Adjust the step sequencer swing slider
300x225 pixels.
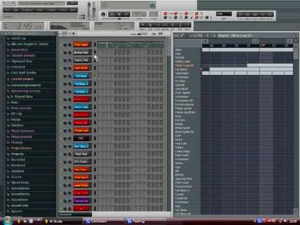142,34
